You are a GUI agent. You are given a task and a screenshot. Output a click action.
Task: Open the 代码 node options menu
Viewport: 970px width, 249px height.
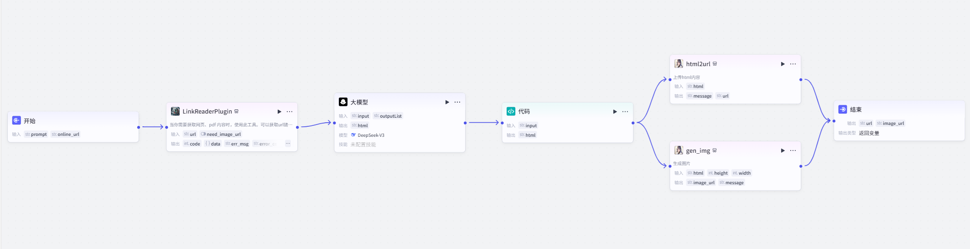(625, 112)
